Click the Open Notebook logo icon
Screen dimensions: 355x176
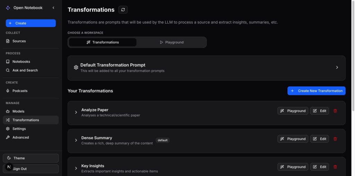tap(8, 8)
